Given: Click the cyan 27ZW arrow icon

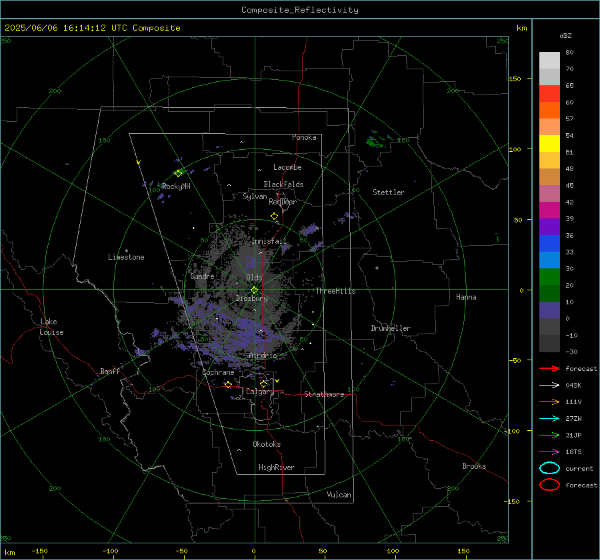Looking at the screenshot, I should (x=549, y=419).
